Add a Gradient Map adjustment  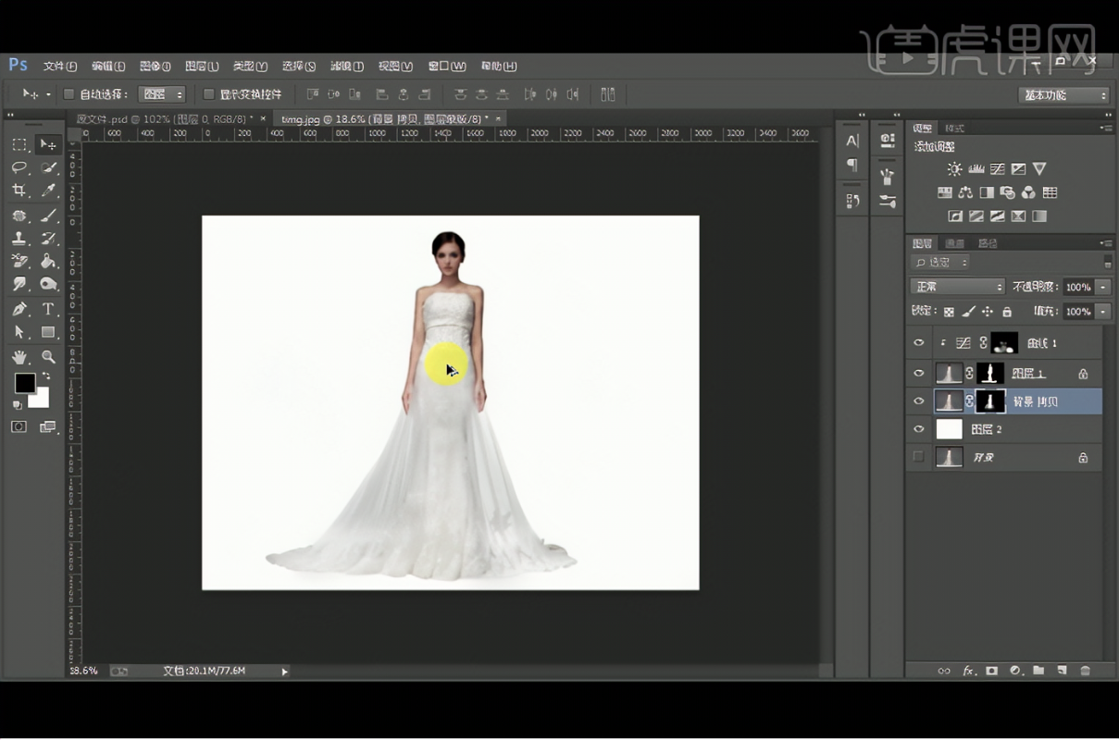[x=1039, y=216]
